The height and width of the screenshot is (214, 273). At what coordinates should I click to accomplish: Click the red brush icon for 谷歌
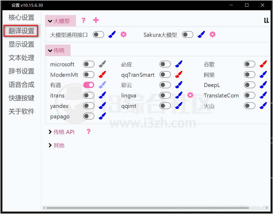click(263, 64)
